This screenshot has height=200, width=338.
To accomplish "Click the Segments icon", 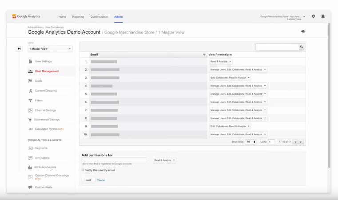I will [x=30, y=148].
